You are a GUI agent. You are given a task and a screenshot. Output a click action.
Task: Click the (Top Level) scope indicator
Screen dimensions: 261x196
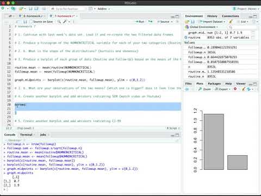(26, 128)
